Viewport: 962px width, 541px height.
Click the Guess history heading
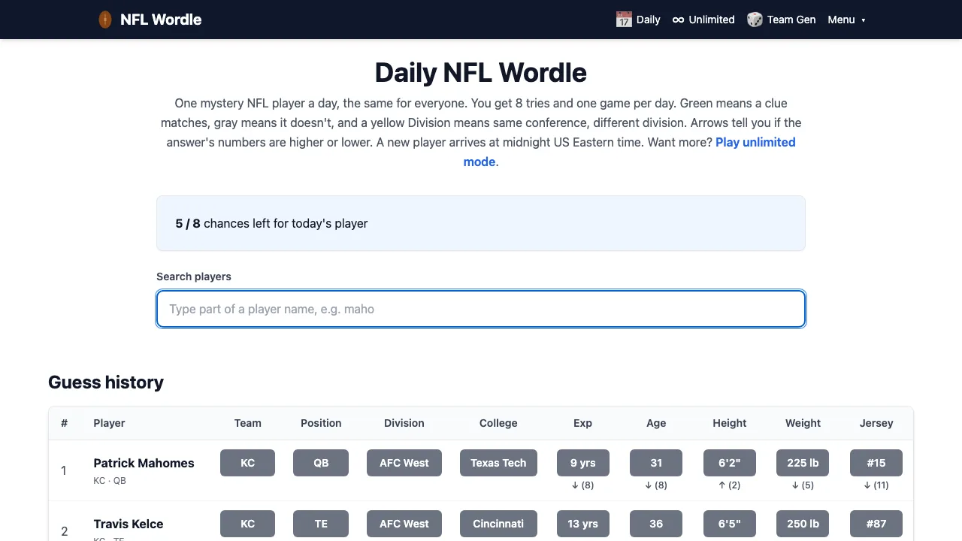106,382
